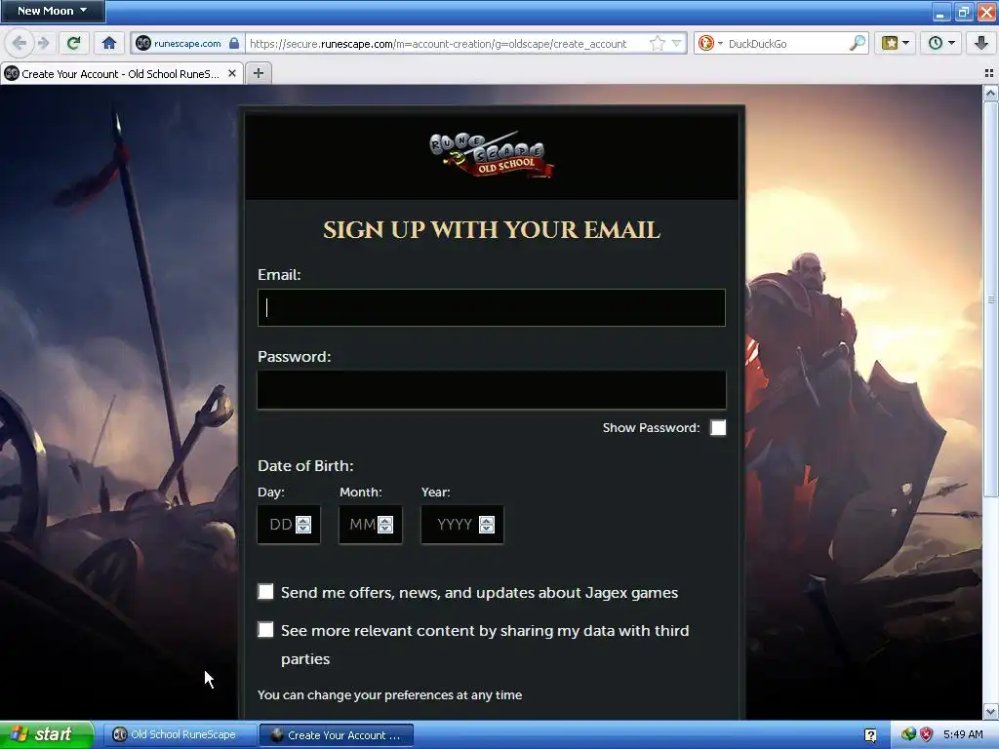999x749 pixels.
Task: Restore down the browser window
Action: [x=964, y=12]
